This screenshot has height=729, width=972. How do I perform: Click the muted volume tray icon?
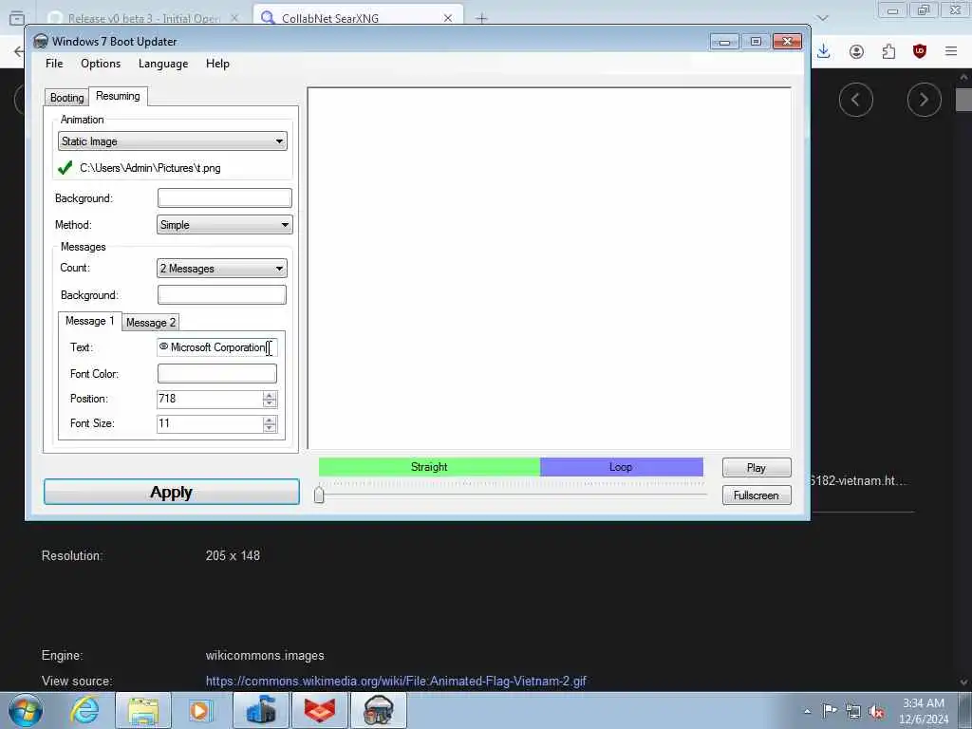tap(876, 711)
